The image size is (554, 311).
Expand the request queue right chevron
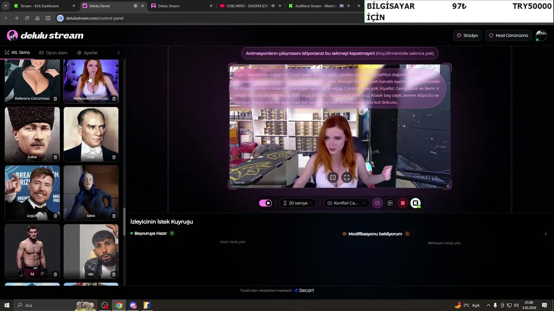point(545,234)
